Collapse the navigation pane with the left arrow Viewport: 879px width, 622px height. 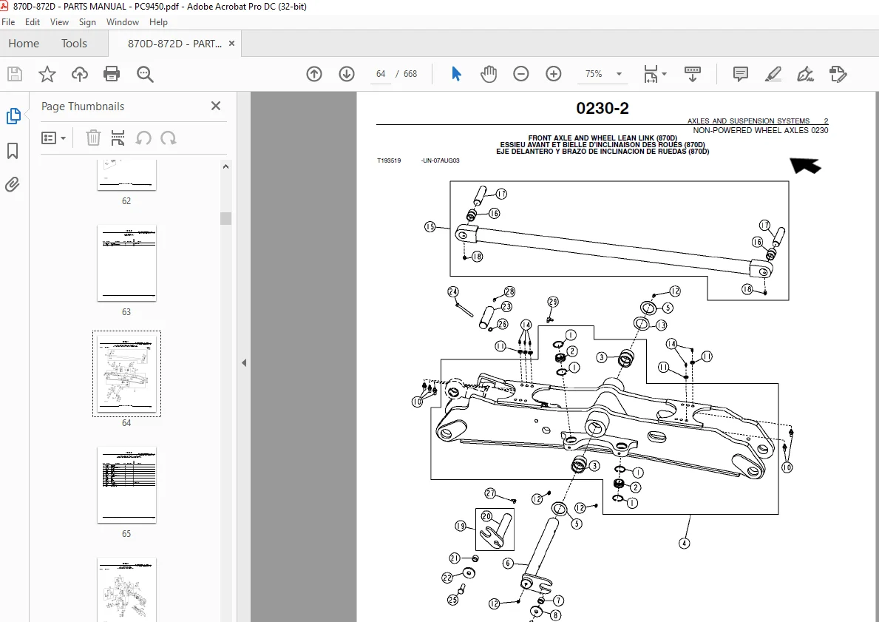[x=244, y=363]
